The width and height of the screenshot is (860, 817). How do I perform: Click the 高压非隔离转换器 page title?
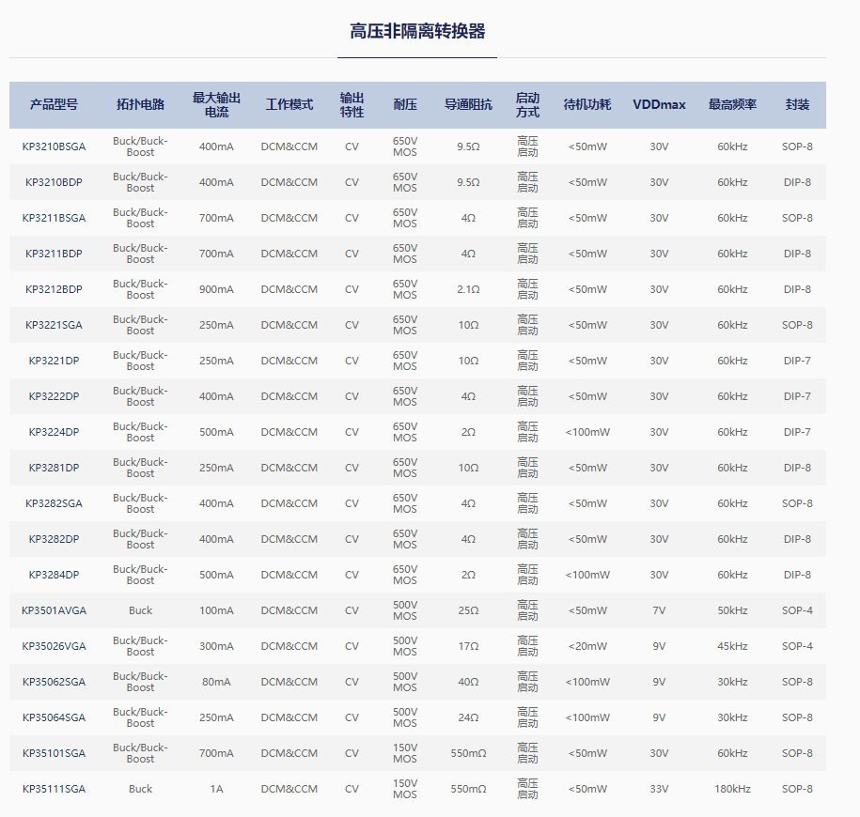click(417, 29)
